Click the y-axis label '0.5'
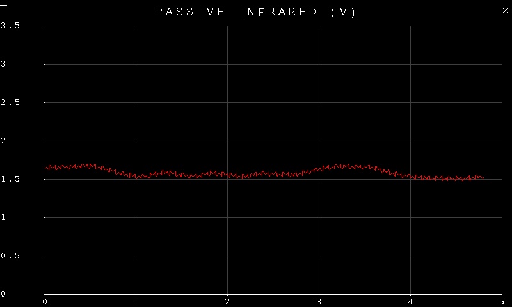 (10, 255)
